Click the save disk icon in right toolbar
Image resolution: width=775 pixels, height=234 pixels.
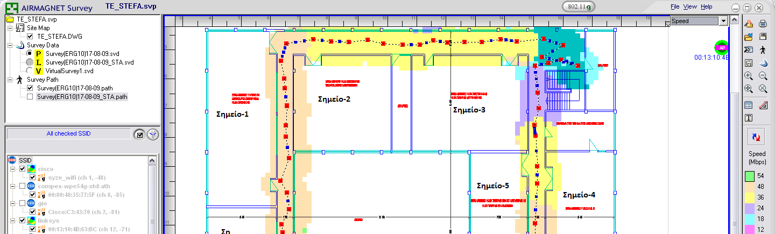(x=763, y=37)
